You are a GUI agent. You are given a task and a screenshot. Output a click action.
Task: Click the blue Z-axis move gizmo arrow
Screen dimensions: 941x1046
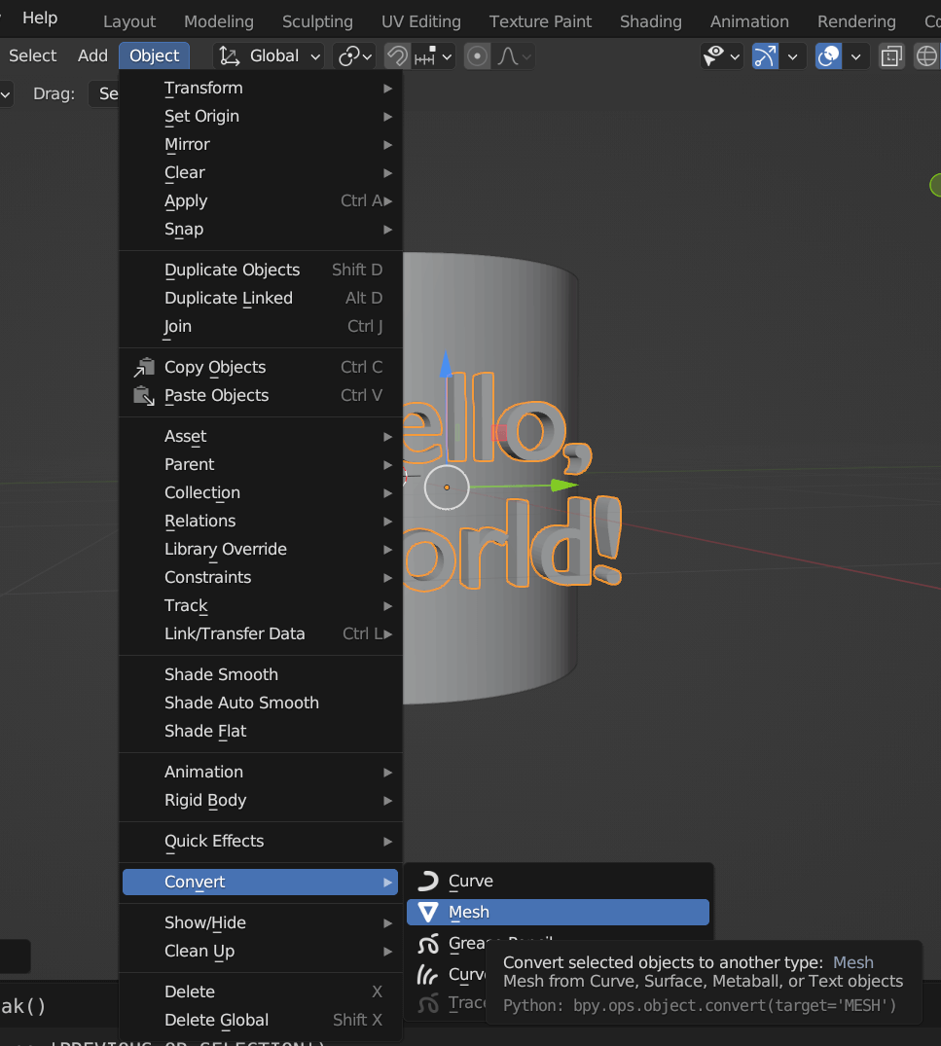click(x=446, y=364)
